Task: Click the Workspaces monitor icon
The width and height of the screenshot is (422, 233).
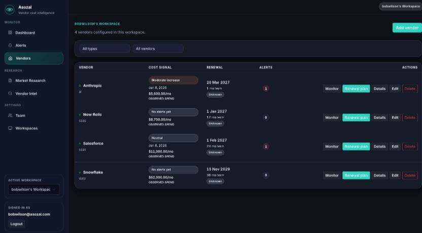Action: point(10,128)
